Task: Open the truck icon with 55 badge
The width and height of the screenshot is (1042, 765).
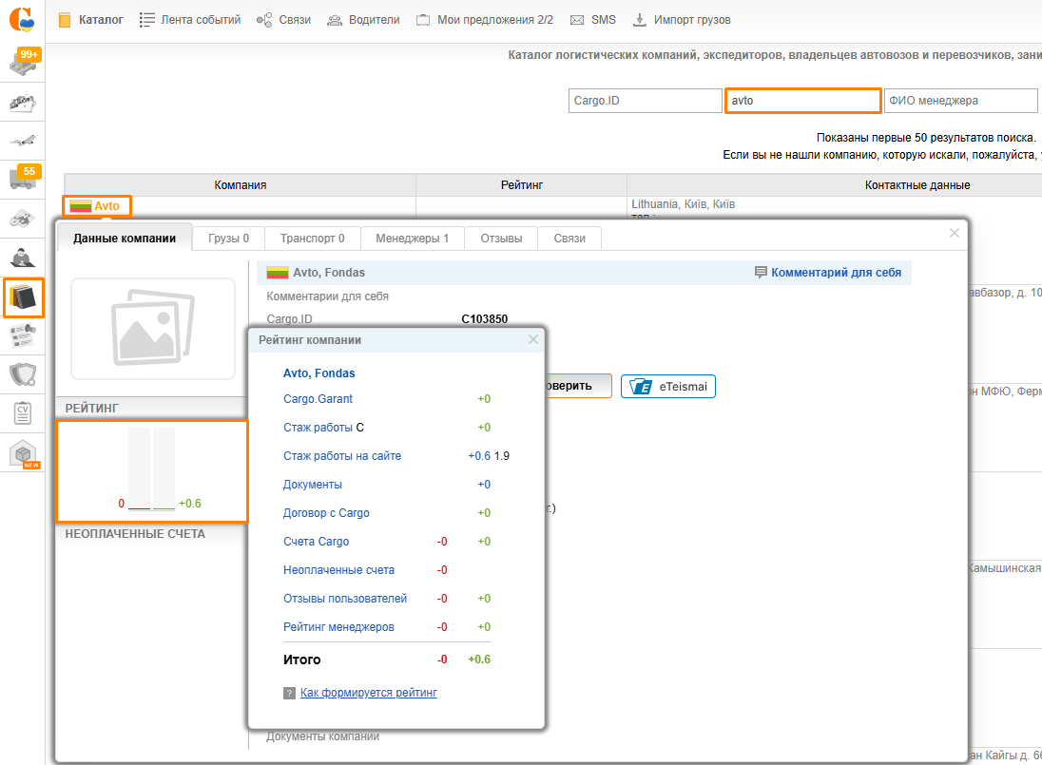Action: [23, 179]
